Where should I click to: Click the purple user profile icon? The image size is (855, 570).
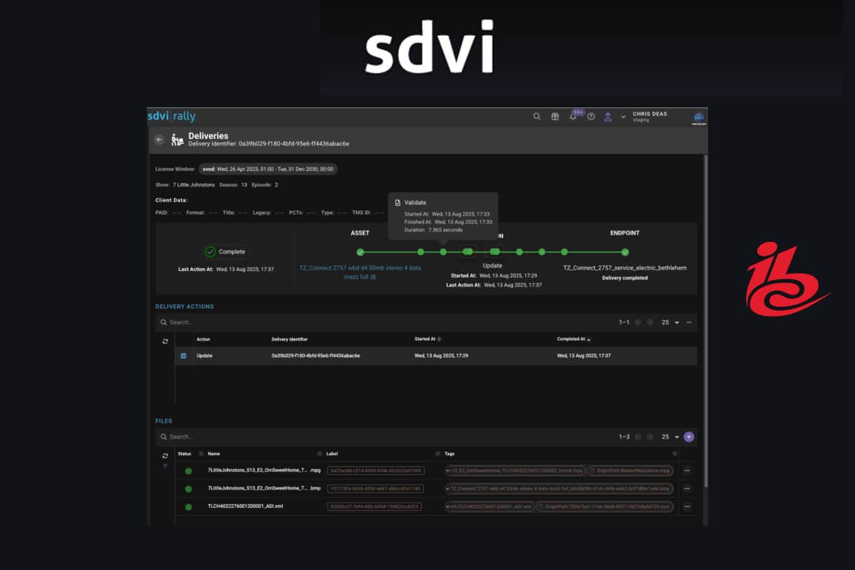point(607,117)
